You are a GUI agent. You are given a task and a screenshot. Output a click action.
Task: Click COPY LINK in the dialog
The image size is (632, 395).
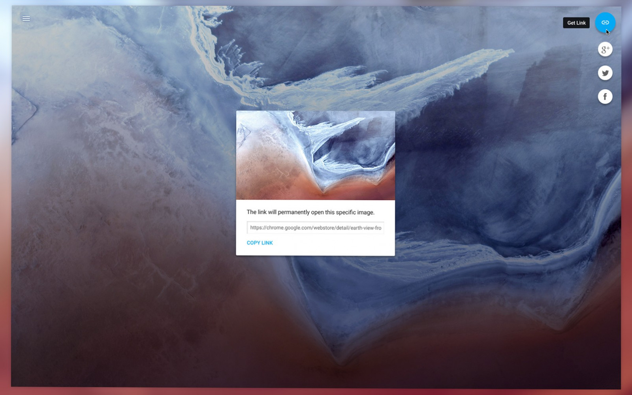click(259, 243)
